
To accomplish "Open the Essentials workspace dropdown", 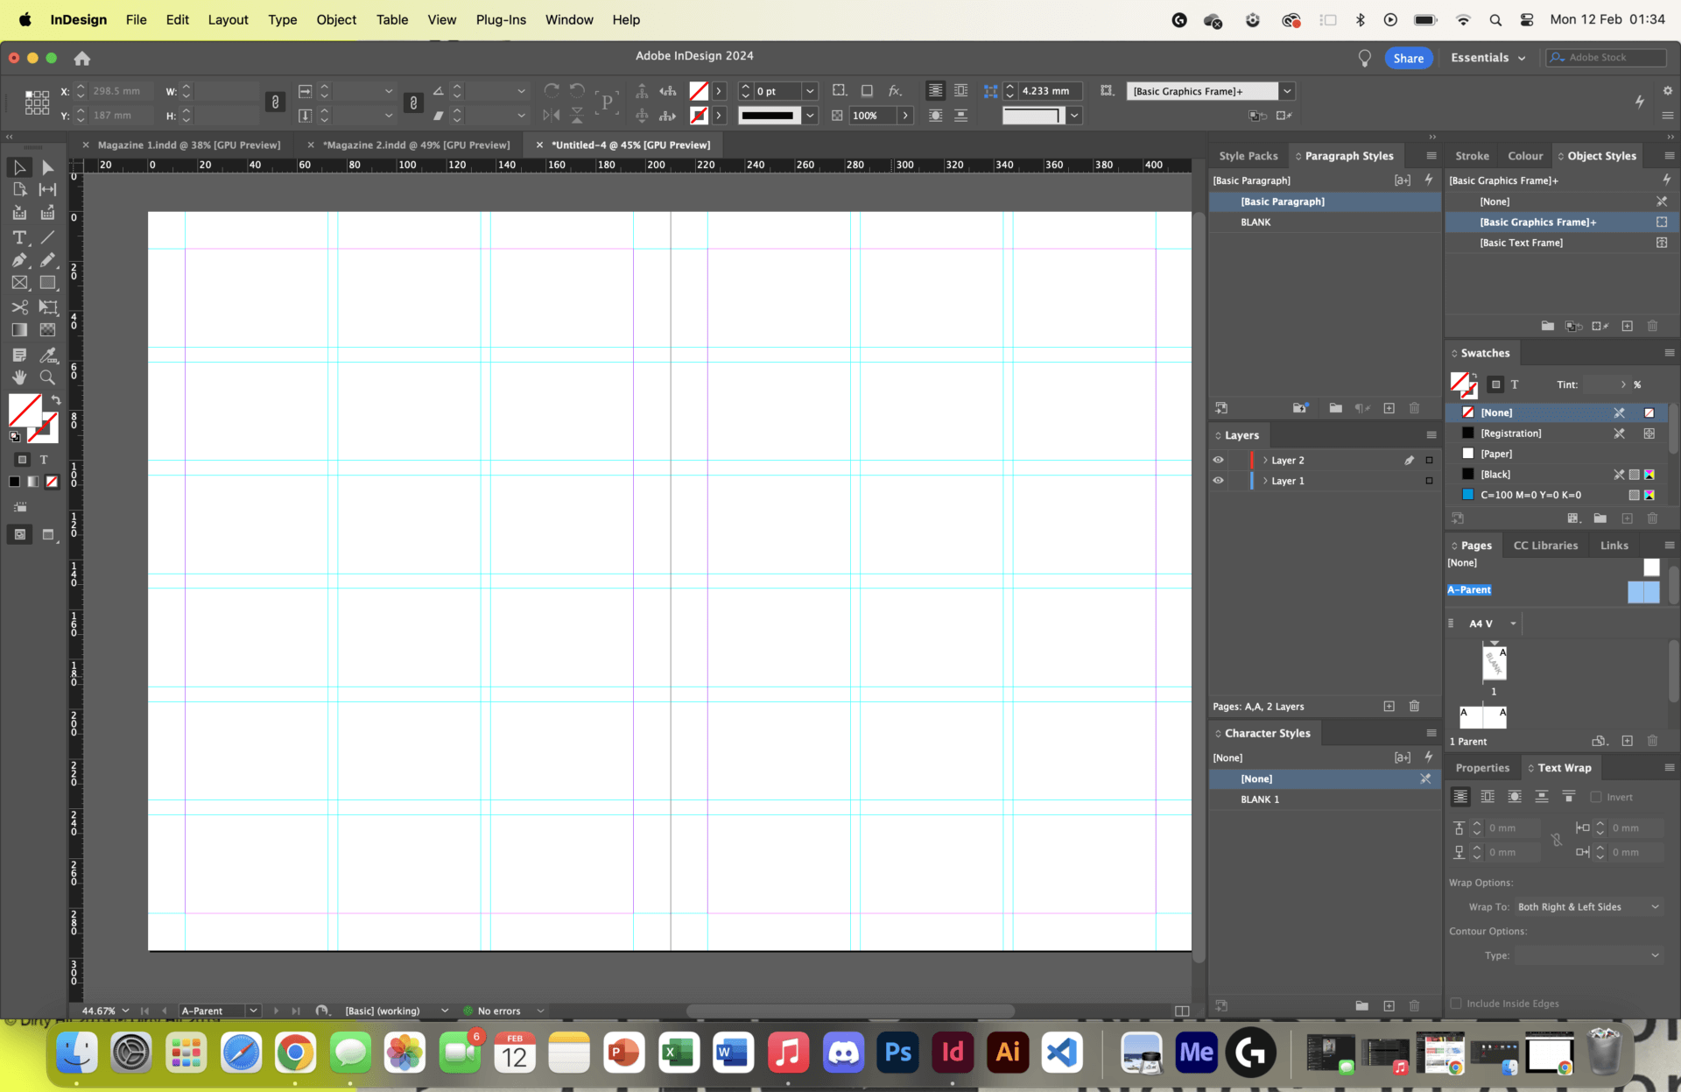I will pos(1488,57).
